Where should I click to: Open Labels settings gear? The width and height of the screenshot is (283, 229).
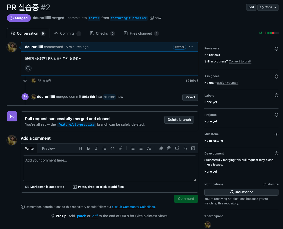276,95
